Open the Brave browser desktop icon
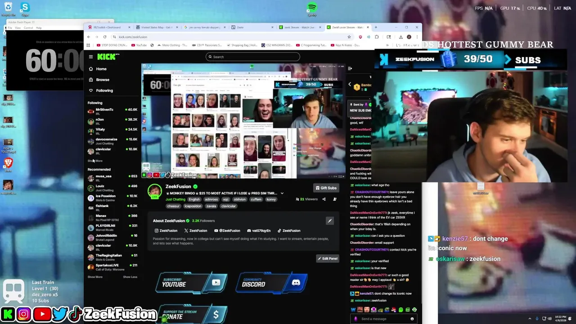 pos(8,164)
